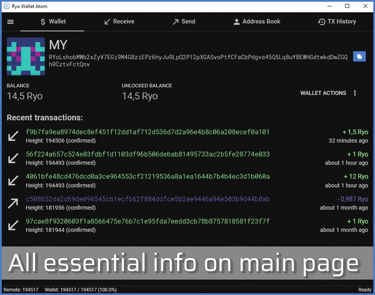Click the 'Ready' status indicator

click(365, 290)
